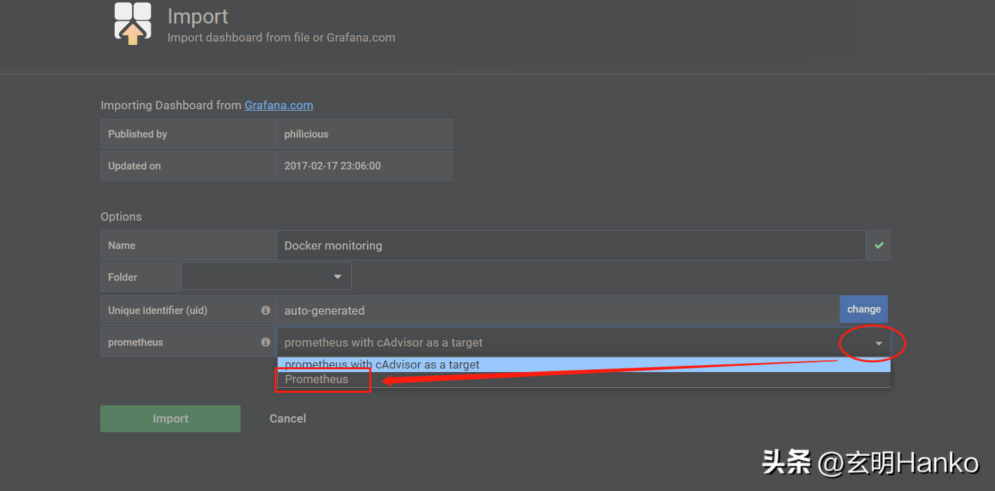Viewport: 995px width, 491px height.
Task: Click the info icon beside Unique identifier
Action: pyautogui.click(x=266, y=311)
